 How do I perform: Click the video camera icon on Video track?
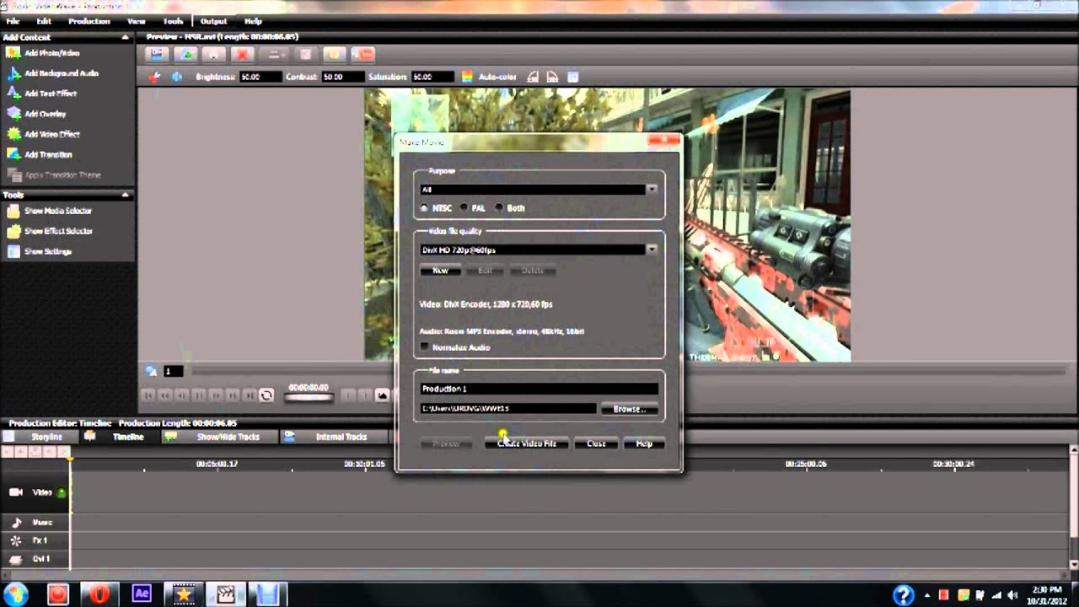click(15, 492)
